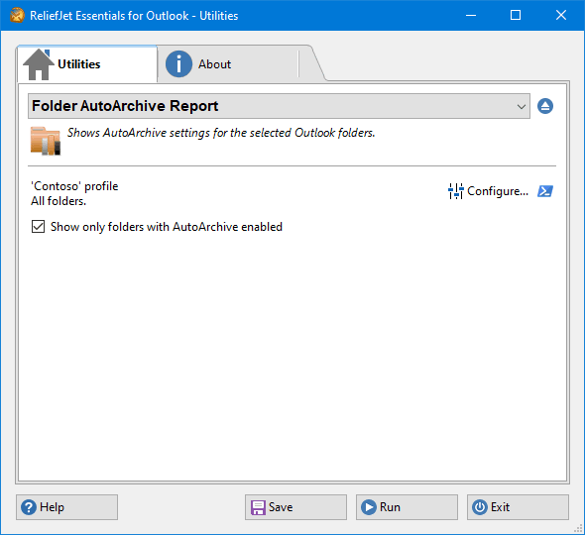Click the blue play icon on Run button
The image size is (585, 535).
pyautogui.click(x=369, y=507)
